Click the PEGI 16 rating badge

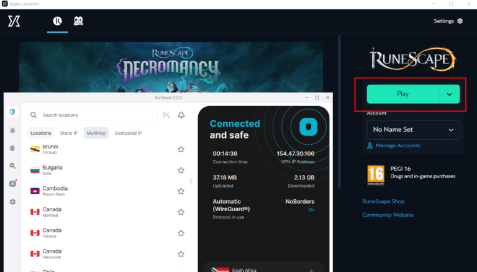click(x=376, y=175)
